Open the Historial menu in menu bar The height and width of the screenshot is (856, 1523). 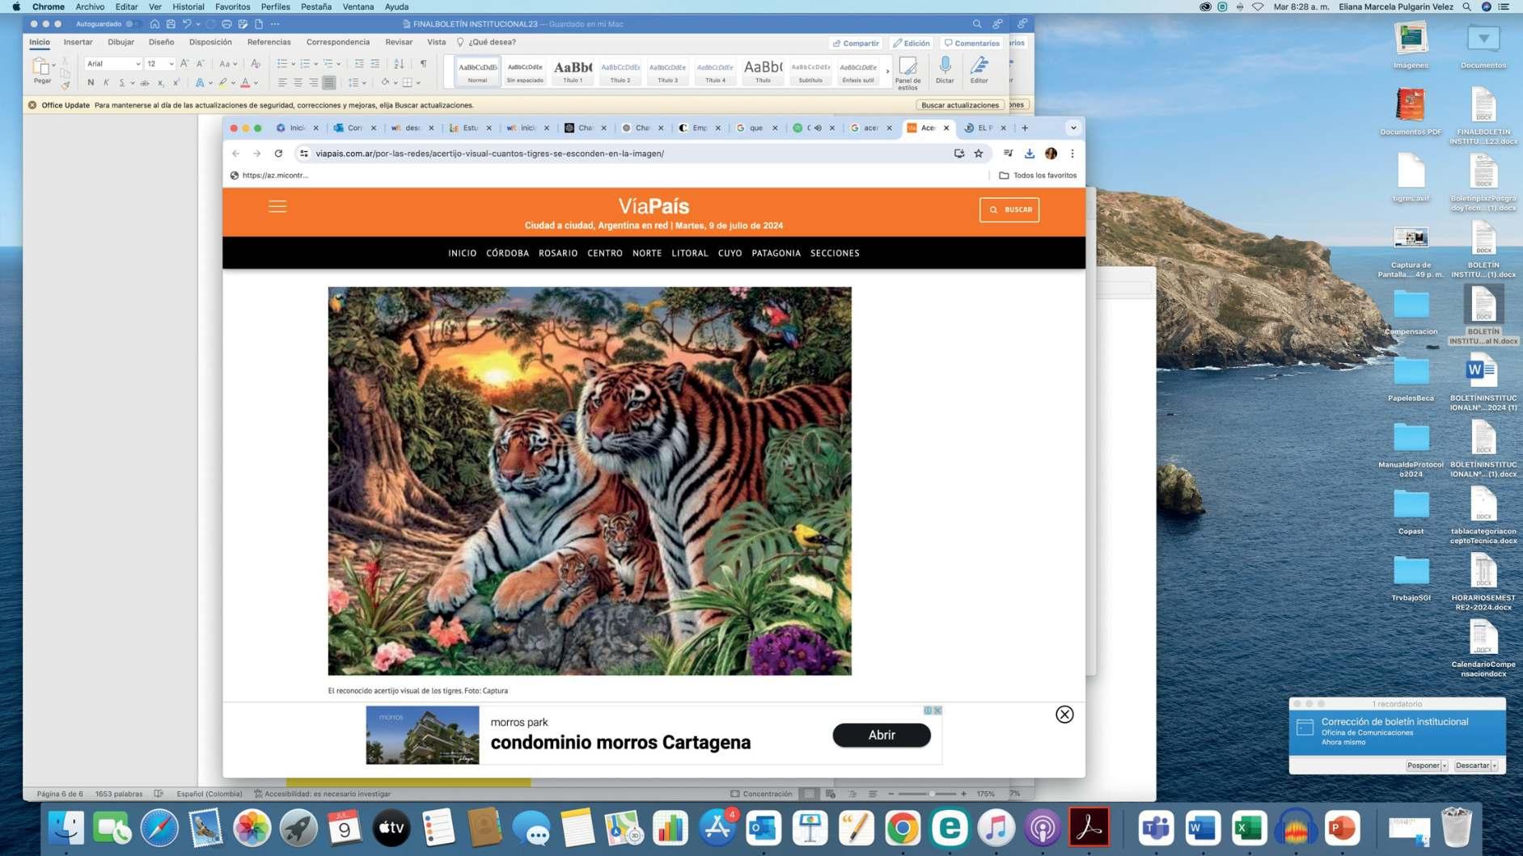pyautogui.click(x=188, y=6)
